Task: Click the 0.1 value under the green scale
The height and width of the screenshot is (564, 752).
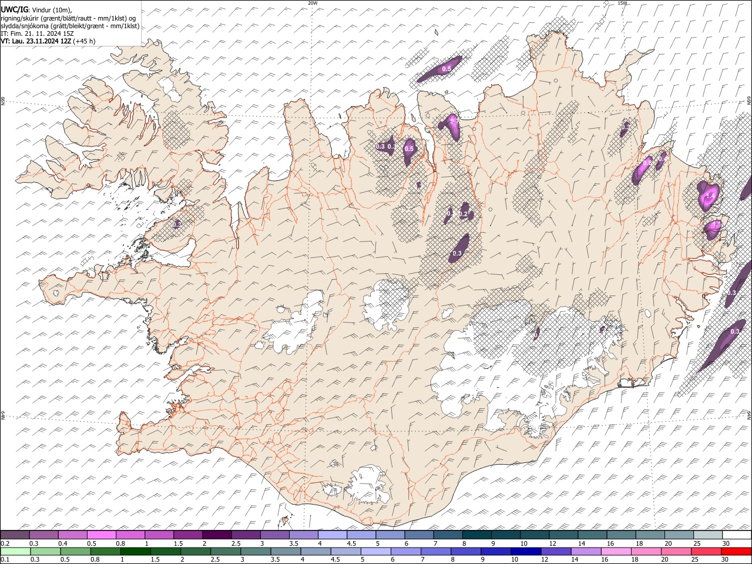Action: (4, 559)
